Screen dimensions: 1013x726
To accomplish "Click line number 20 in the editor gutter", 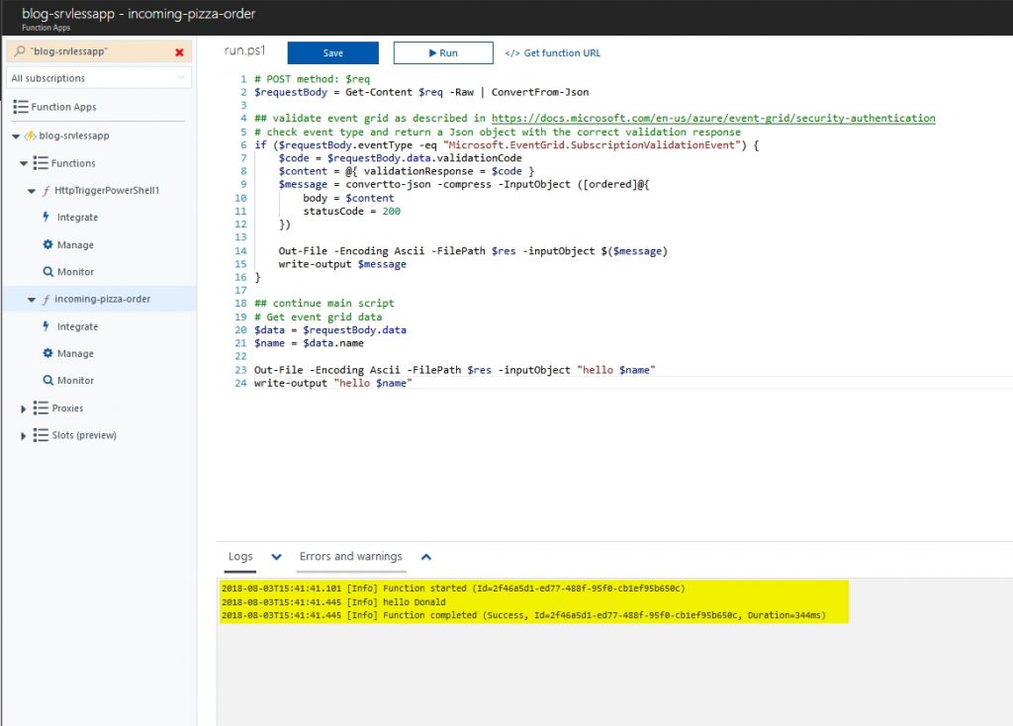I will click(240, 330).
